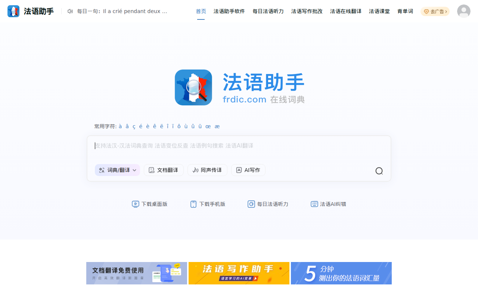
Task: Open the 5分钟 vocabulary test banner
Action: [x=341, y=273]
